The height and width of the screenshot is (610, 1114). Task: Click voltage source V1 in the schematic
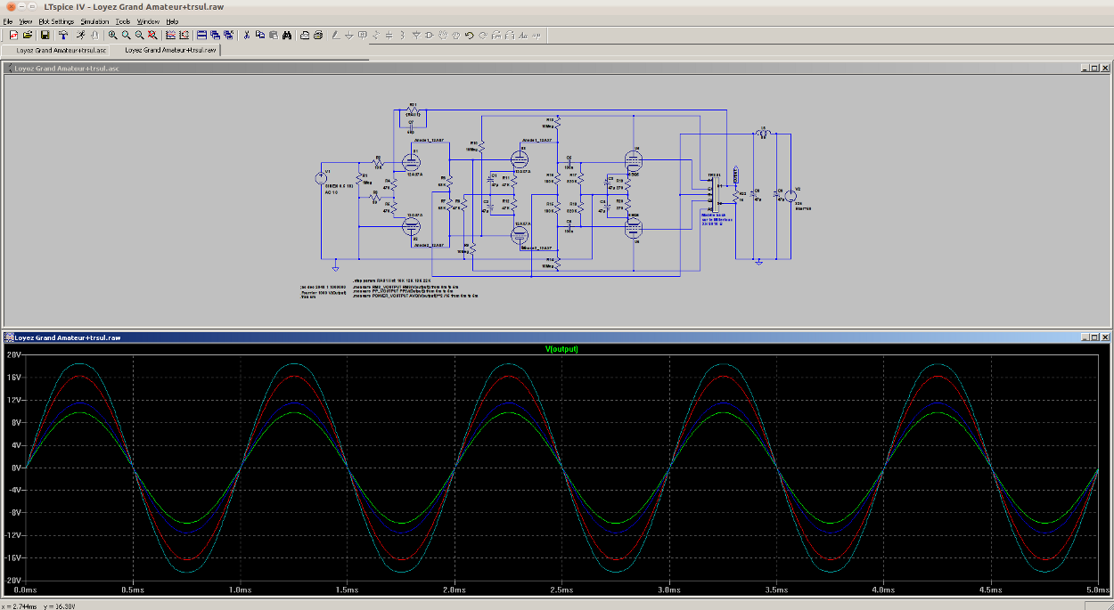point(322,178)
